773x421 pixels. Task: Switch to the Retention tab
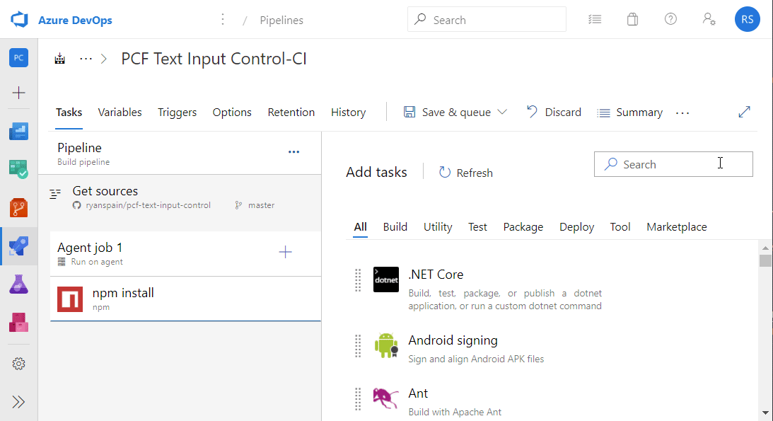click(291, 113)
